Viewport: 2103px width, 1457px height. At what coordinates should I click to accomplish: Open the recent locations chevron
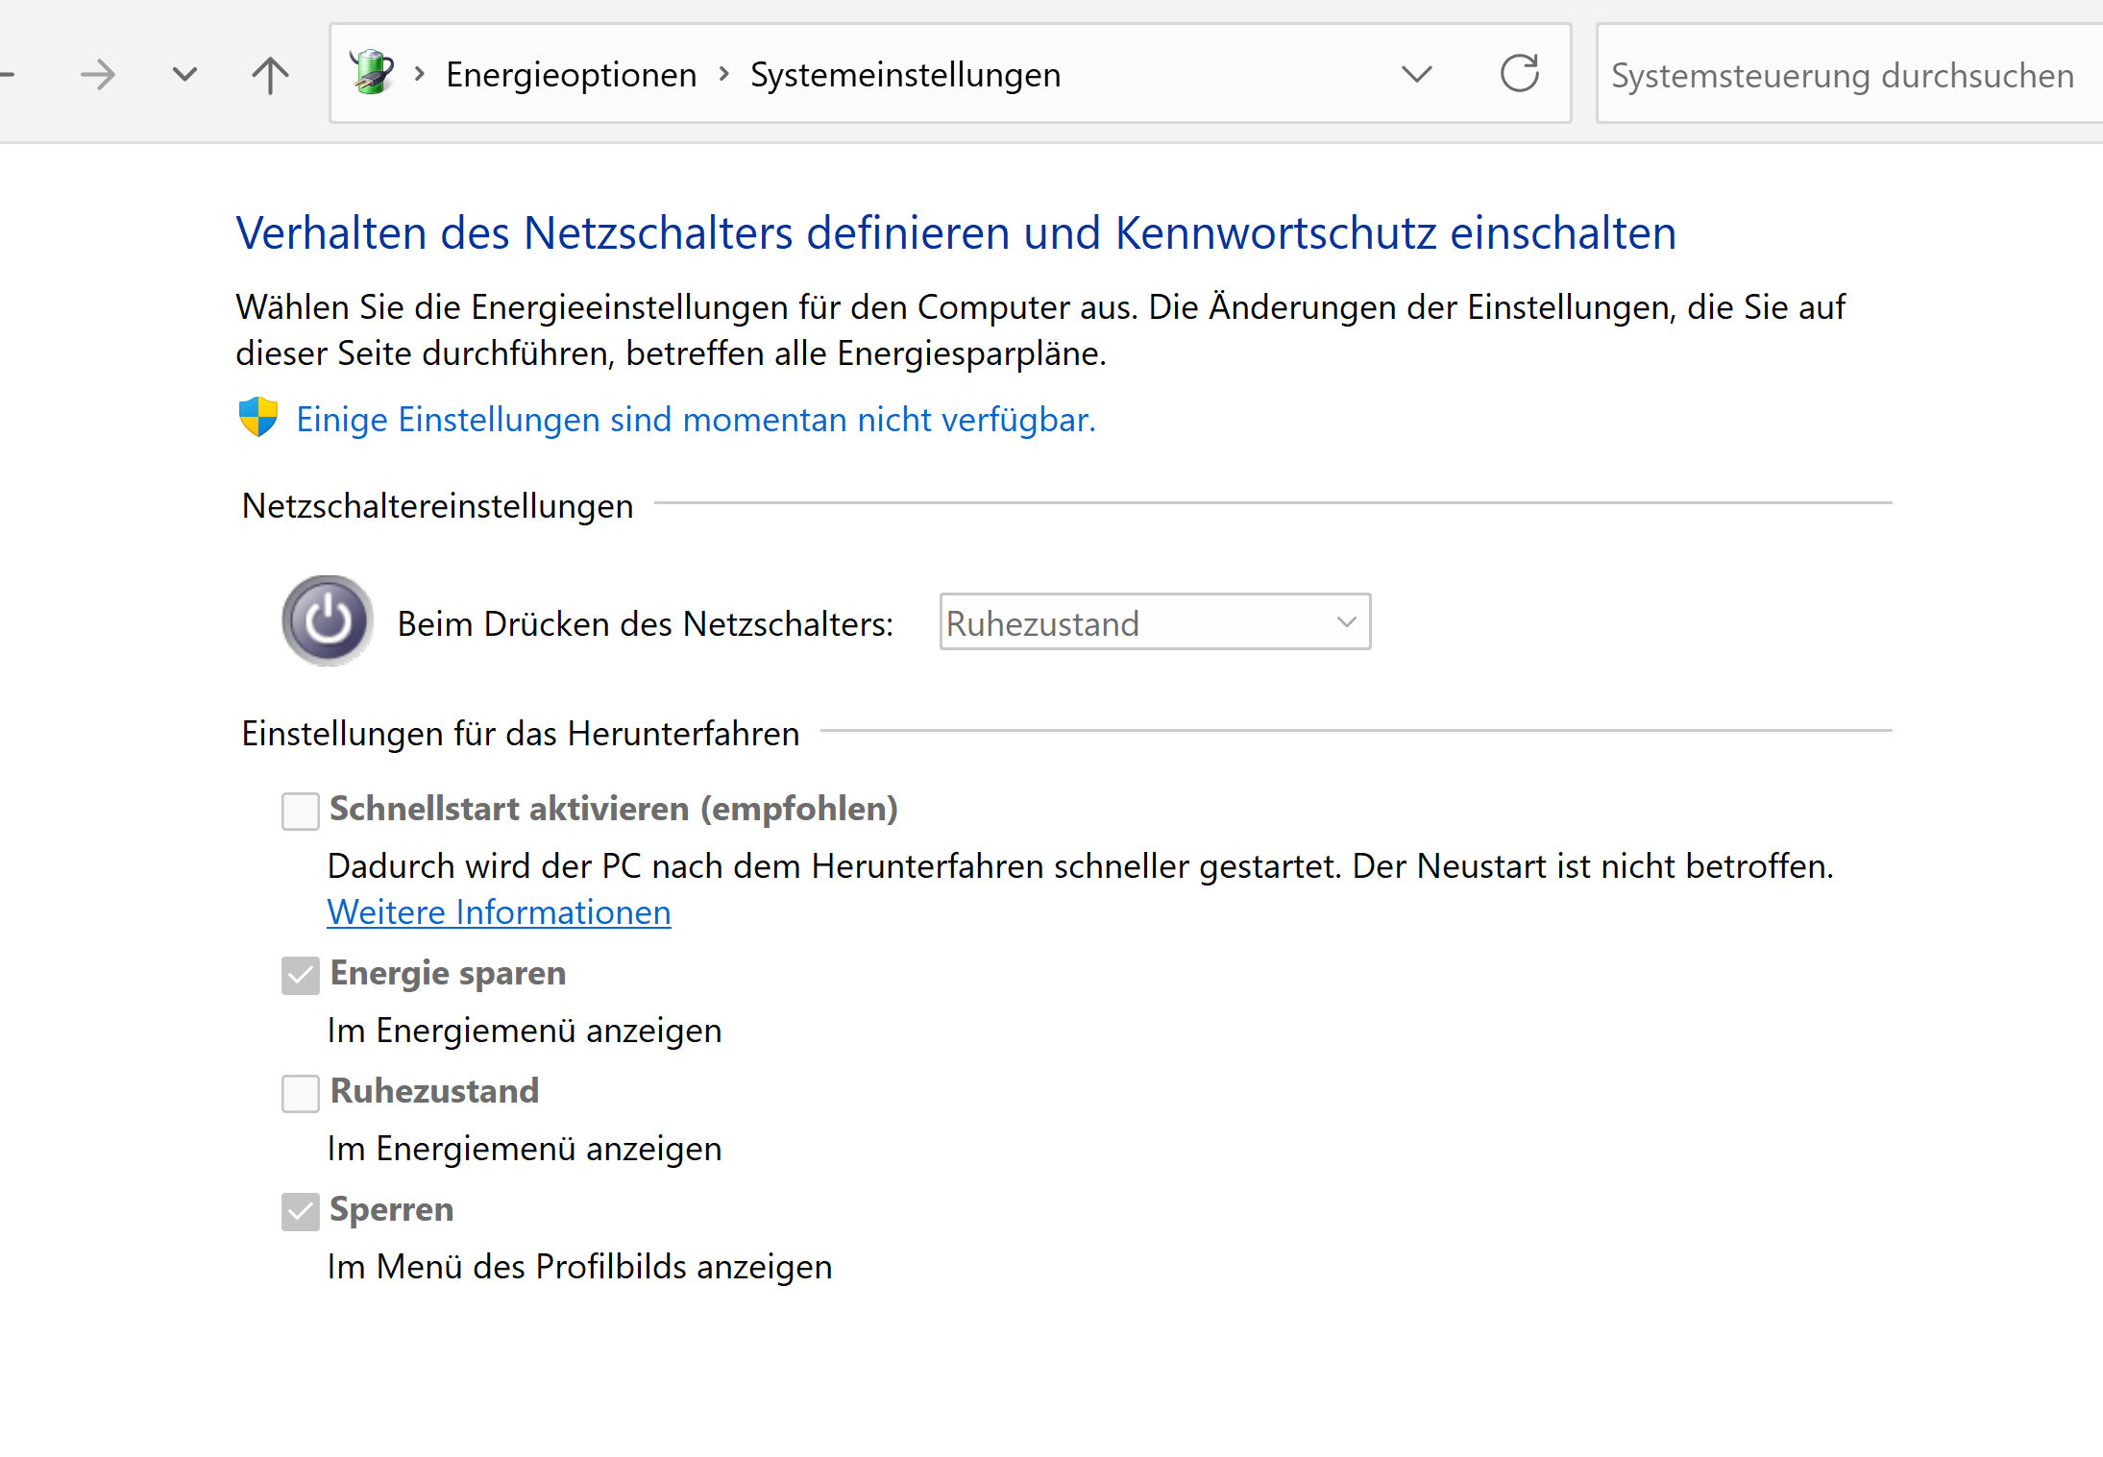click(184, 74)
